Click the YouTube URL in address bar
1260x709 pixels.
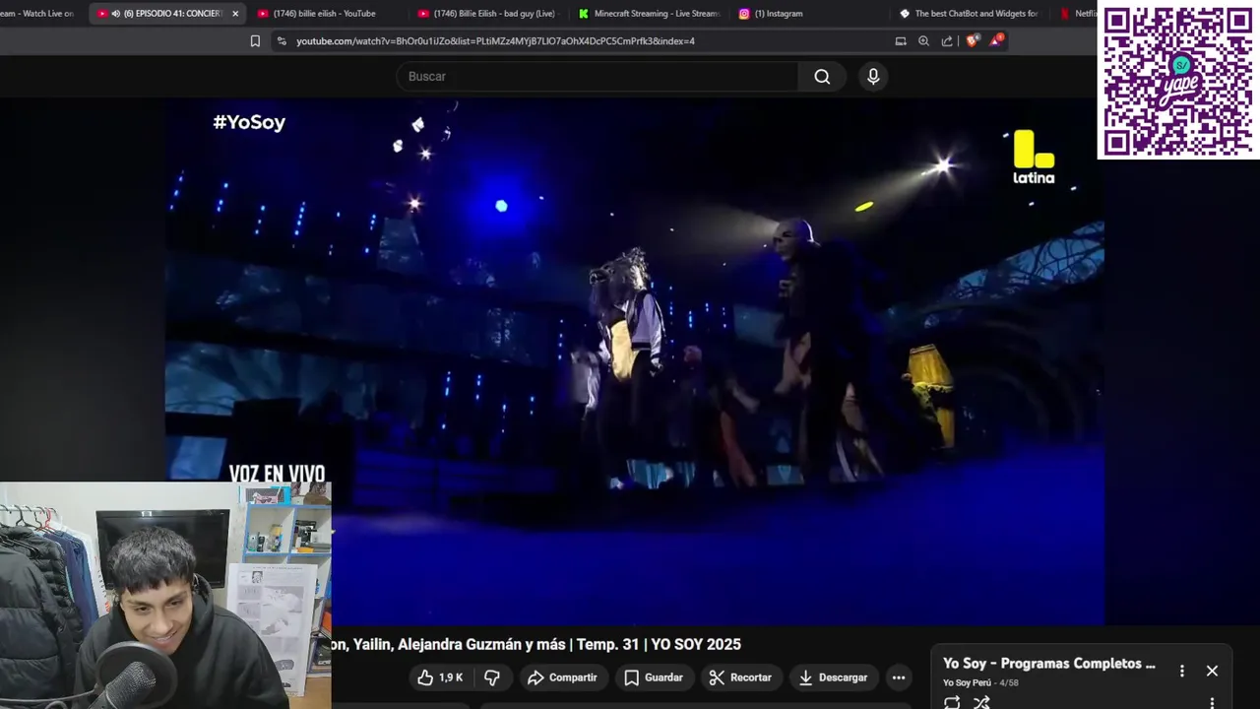(x=495, y=41)
